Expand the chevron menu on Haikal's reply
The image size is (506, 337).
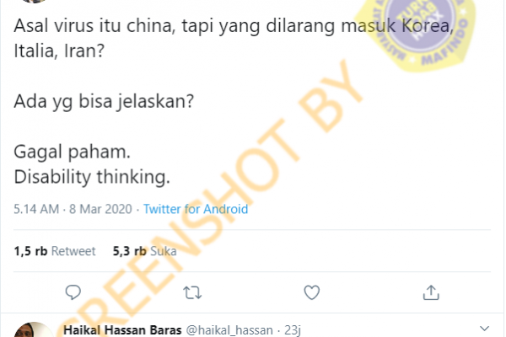click(484, 329)
